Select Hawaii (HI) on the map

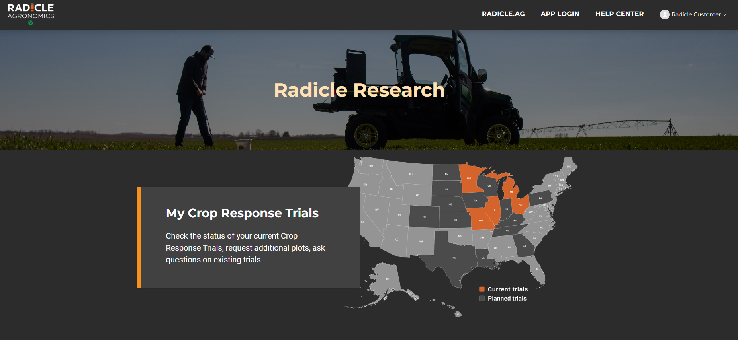click(458, 314)
